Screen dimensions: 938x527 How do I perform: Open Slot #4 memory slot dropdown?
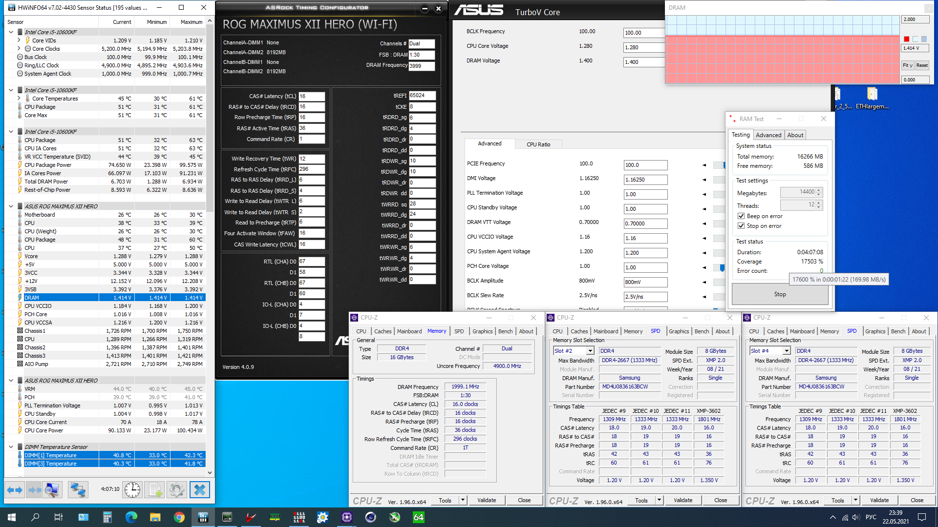787,351
